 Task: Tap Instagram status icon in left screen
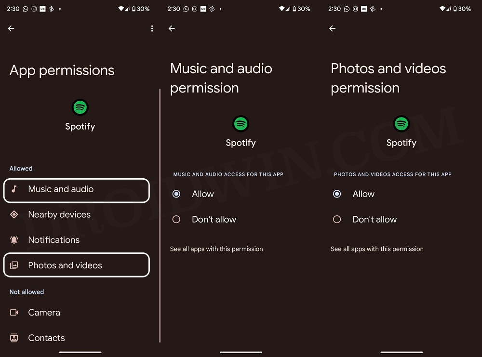(34, 9)
